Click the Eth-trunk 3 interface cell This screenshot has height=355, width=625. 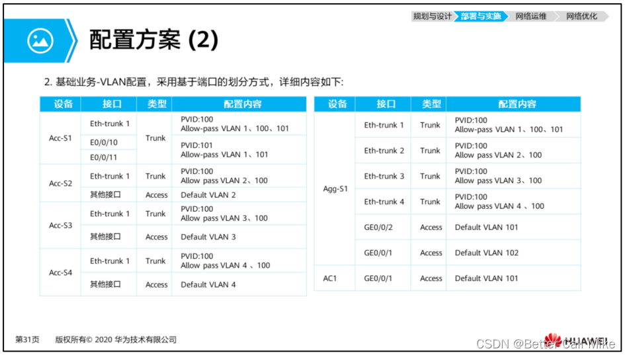point(383,176)
